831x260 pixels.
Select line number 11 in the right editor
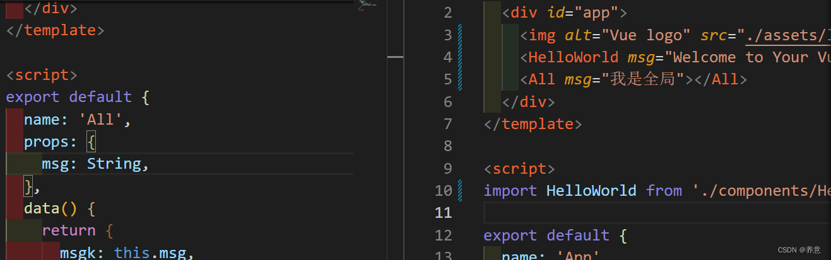tap(444, 213)
